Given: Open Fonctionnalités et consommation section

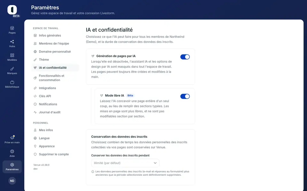Looking at the screenshot, I should pos(55,78).
